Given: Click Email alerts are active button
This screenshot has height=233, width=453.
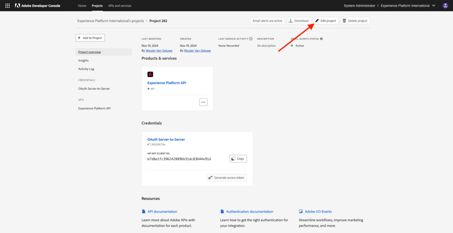Looking at the screenshot, I should [267, 20].
